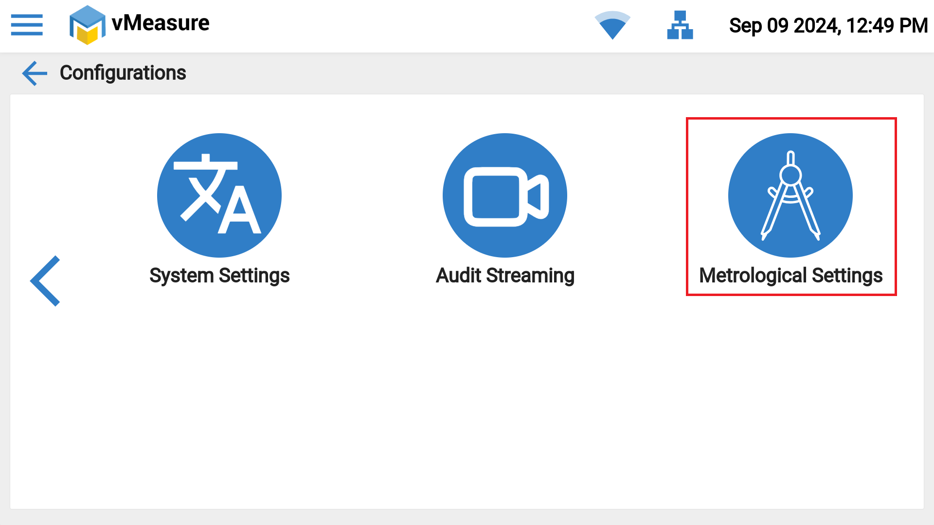
Task: Open System Settings translate icon
Action: [x=219, y=195]
